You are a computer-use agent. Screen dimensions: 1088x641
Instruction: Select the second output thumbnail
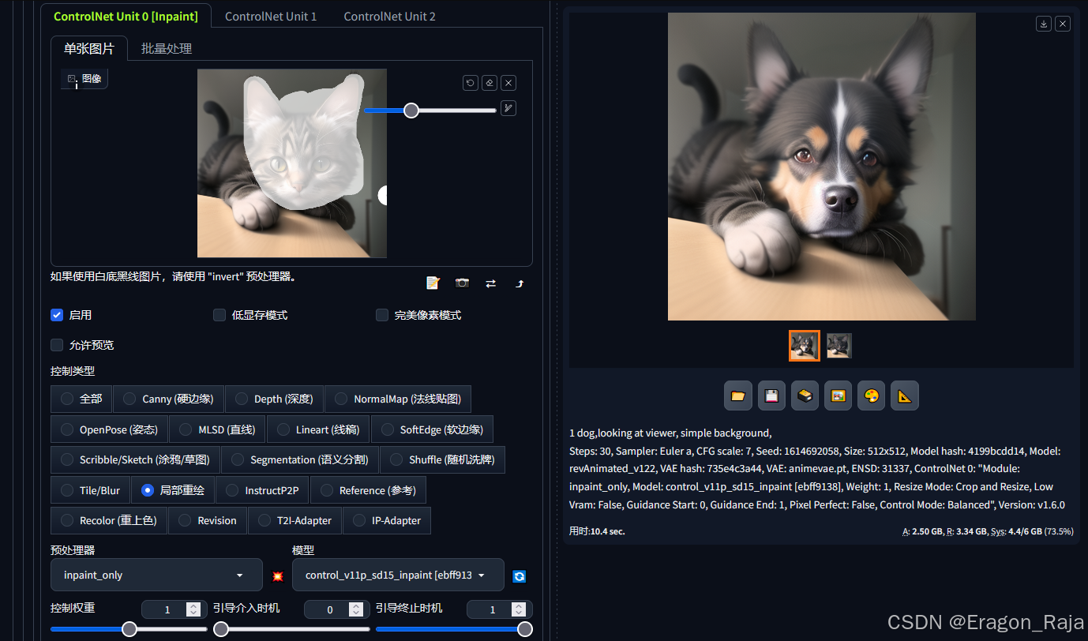click(x=839, y=346)
